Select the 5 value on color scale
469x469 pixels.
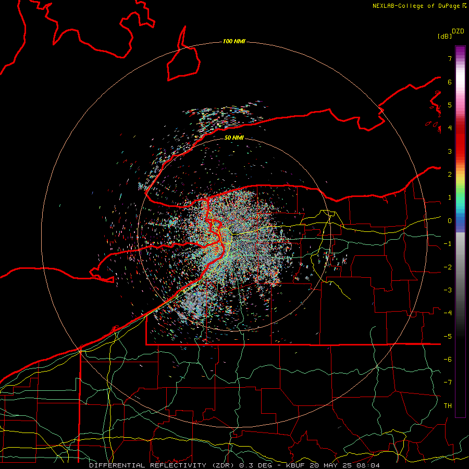point(450,105)
